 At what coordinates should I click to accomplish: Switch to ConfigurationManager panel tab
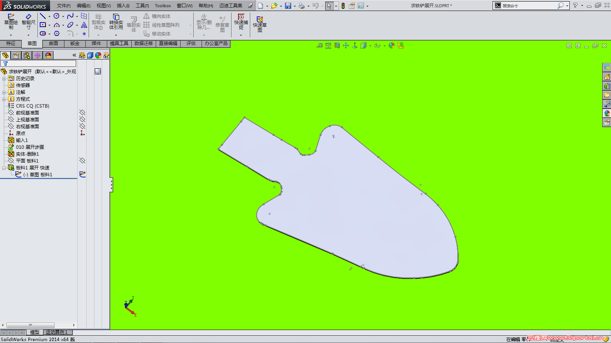point(27,55)
